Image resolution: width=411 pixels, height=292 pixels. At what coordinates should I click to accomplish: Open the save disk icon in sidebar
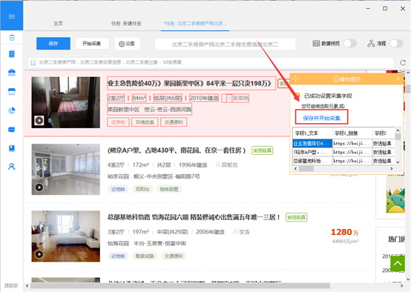(x=12, y=148)
